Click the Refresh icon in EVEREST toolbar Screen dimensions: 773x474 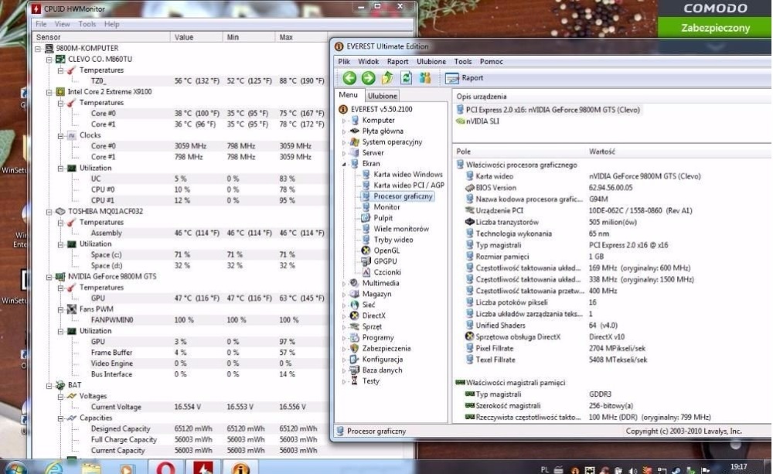click(407, 78)
